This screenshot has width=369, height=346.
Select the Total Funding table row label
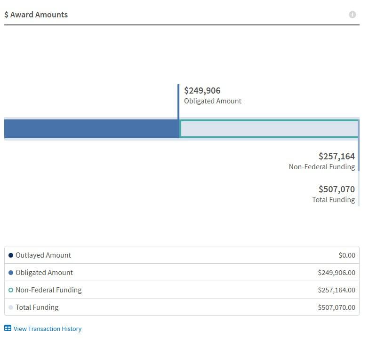coord(37,307)
